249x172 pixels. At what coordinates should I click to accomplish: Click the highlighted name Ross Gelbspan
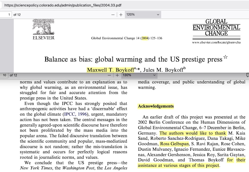pos(174,144)
